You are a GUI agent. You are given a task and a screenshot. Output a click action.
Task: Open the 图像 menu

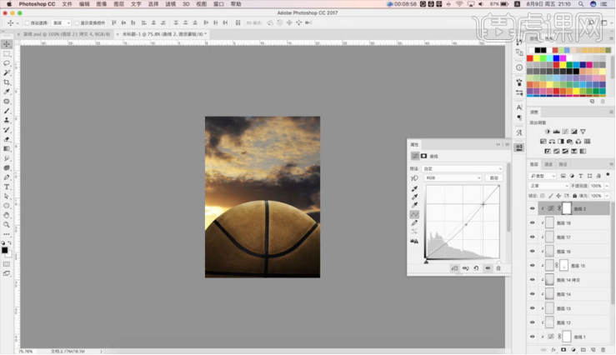102,4
